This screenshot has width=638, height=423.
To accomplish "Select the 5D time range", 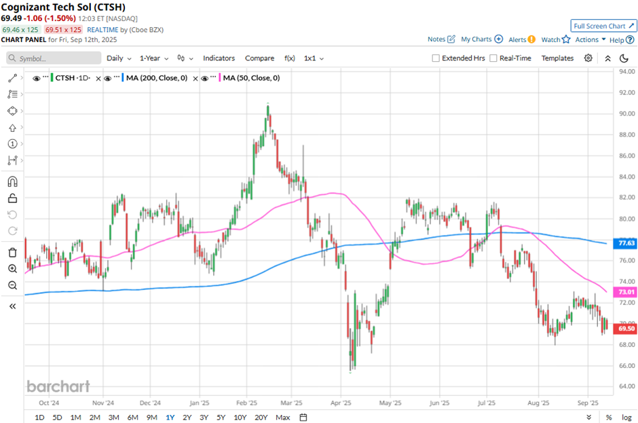I will pyautogui.click(x=58, y=418).
